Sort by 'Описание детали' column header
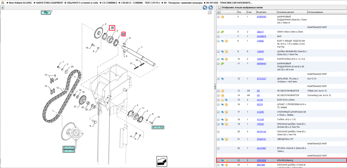The image size is (347, 168). point(286,12)
